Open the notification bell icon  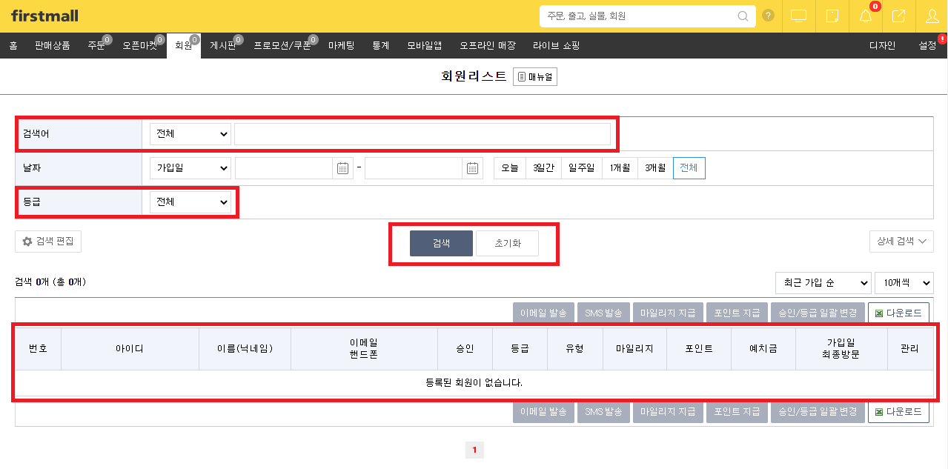[x=864, y=16]
